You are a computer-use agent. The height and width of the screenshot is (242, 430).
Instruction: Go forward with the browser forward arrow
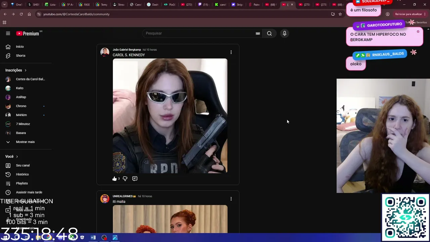click(x=13, y=14)
